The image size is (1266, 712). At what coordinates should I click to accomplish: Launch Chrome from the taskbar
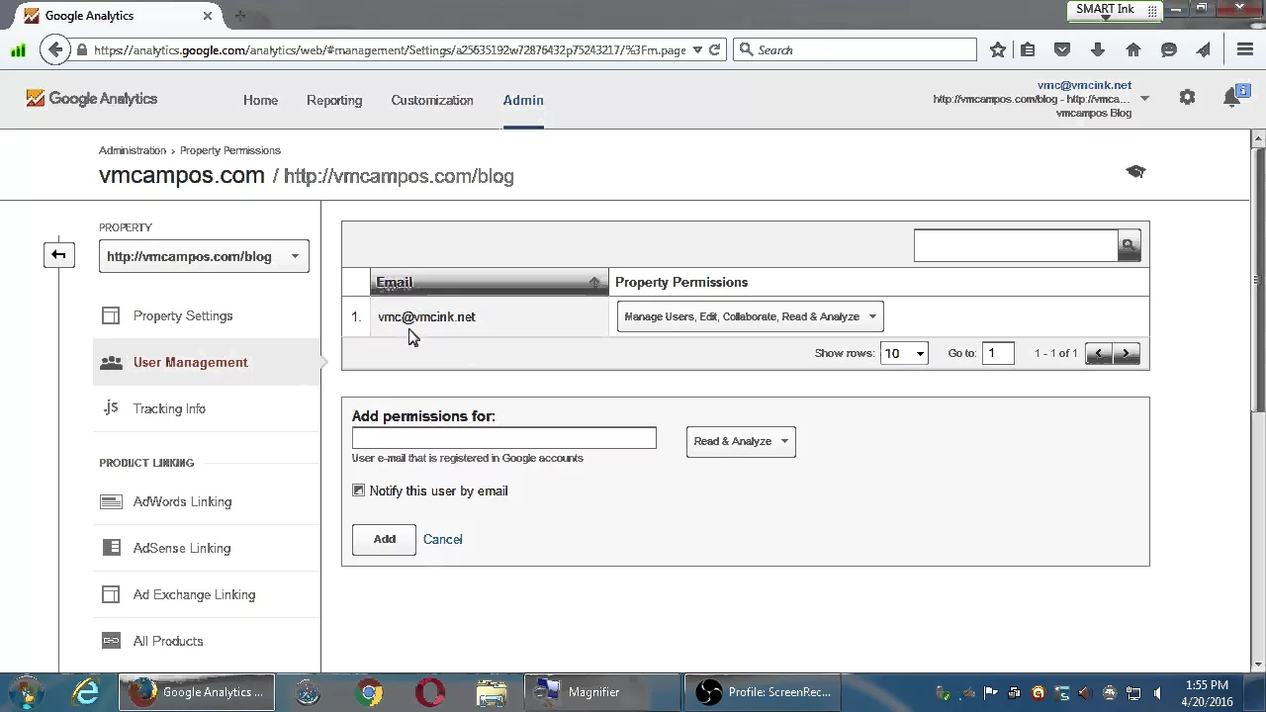(369, 692)
